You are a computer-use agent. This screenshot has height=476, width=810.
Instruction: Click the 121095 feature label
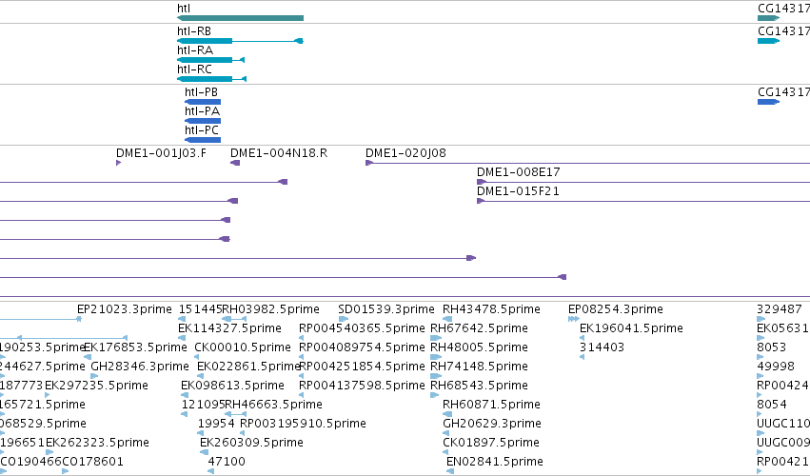pos(203,405)
